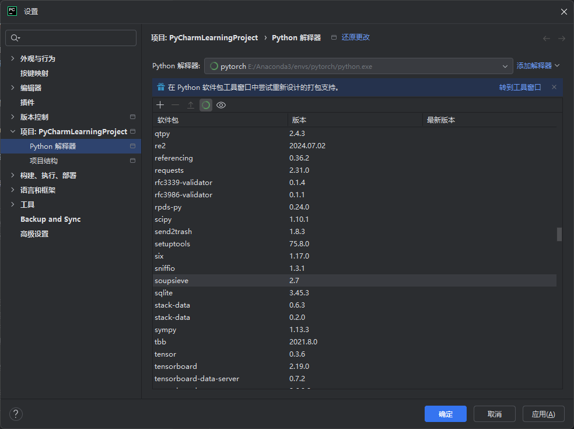Select the tbb package row
The image size is (574, 429).
(x=354, y=342)
